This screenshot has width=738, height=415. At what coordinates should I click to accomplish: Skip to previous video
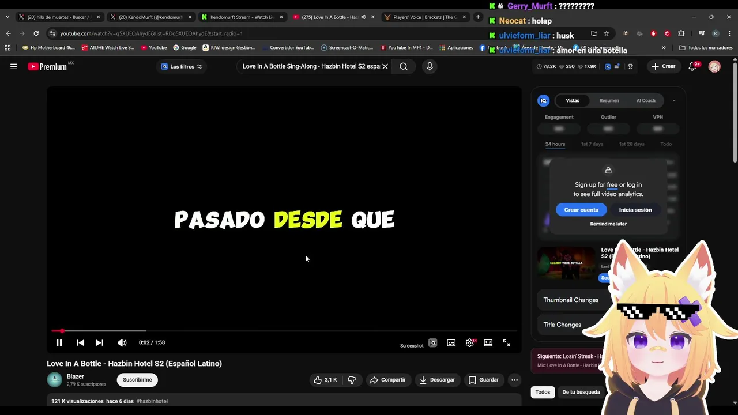coord(81,342)
